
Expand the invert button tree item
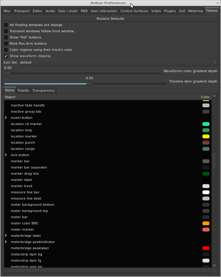point(6,118)
